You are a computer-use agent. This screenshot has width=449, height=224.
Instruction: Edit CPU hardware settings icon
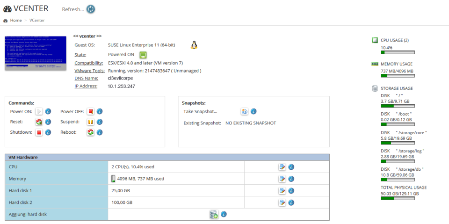coord(282,166)
